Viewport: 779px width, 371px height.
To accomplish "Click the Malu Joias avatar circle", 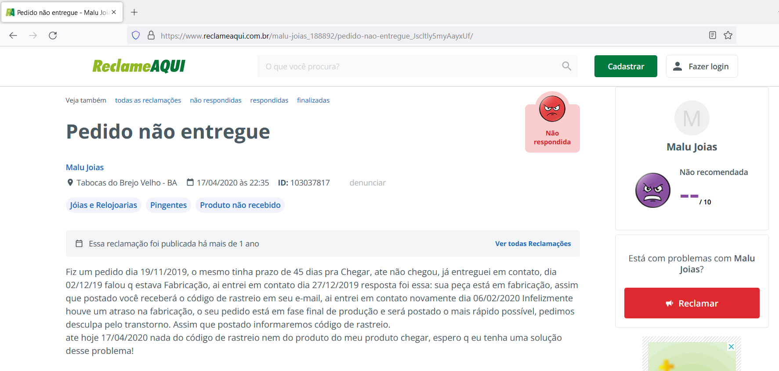I will tap(692, 118).
